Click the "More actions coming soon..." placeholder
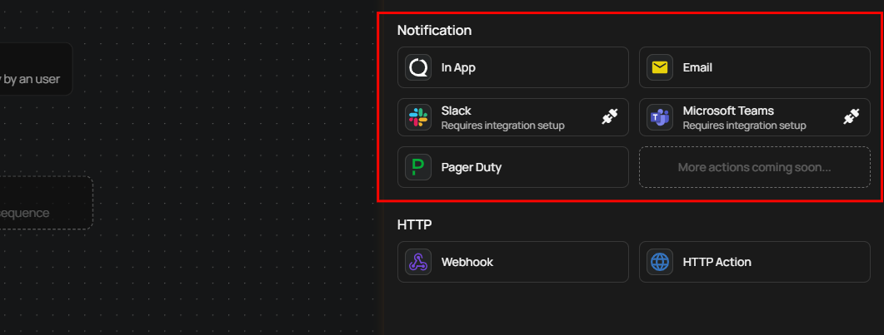The width and height of the screenshot is (884, 335). 754,167
